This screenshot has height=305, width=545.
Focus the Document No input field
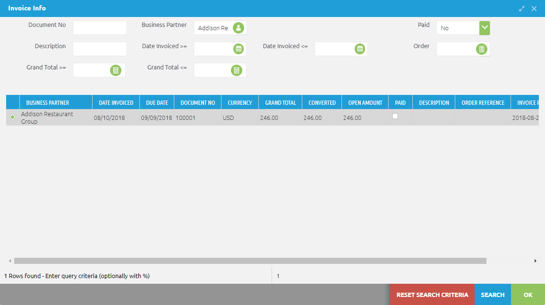coord(99,28)
